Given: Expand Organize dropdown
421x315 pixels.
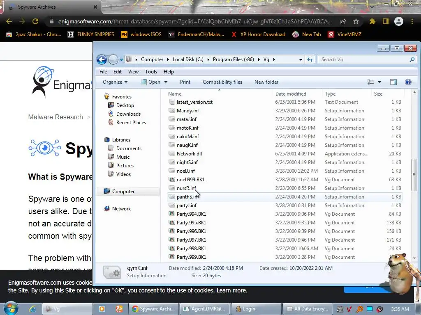Looking at the screenshot, I should 115,82.
